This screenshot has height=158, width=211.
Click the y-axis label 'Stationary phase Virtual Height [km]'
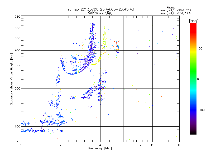coord(12,79)
